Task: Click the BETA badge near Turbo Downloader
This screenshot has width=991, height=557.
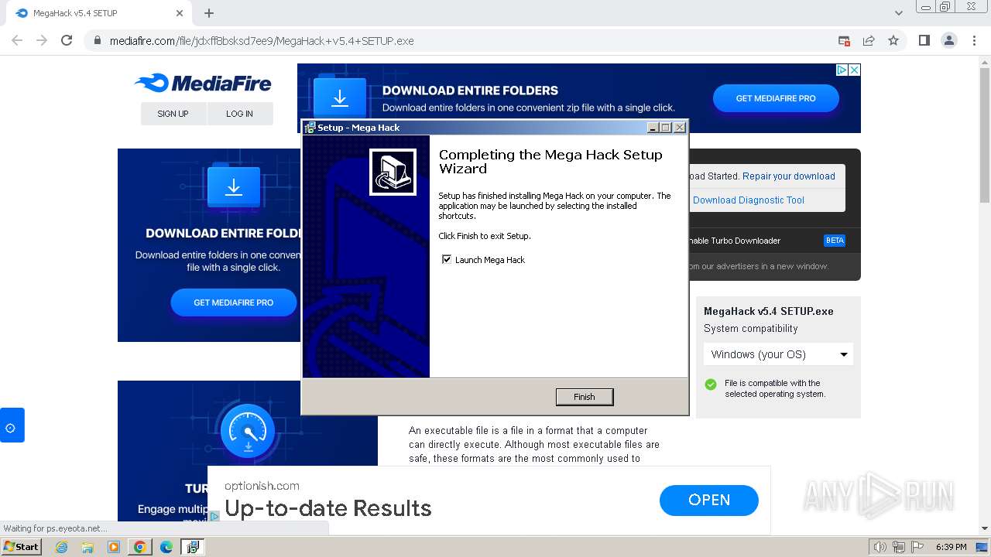Action: click(x=835, y=241)
